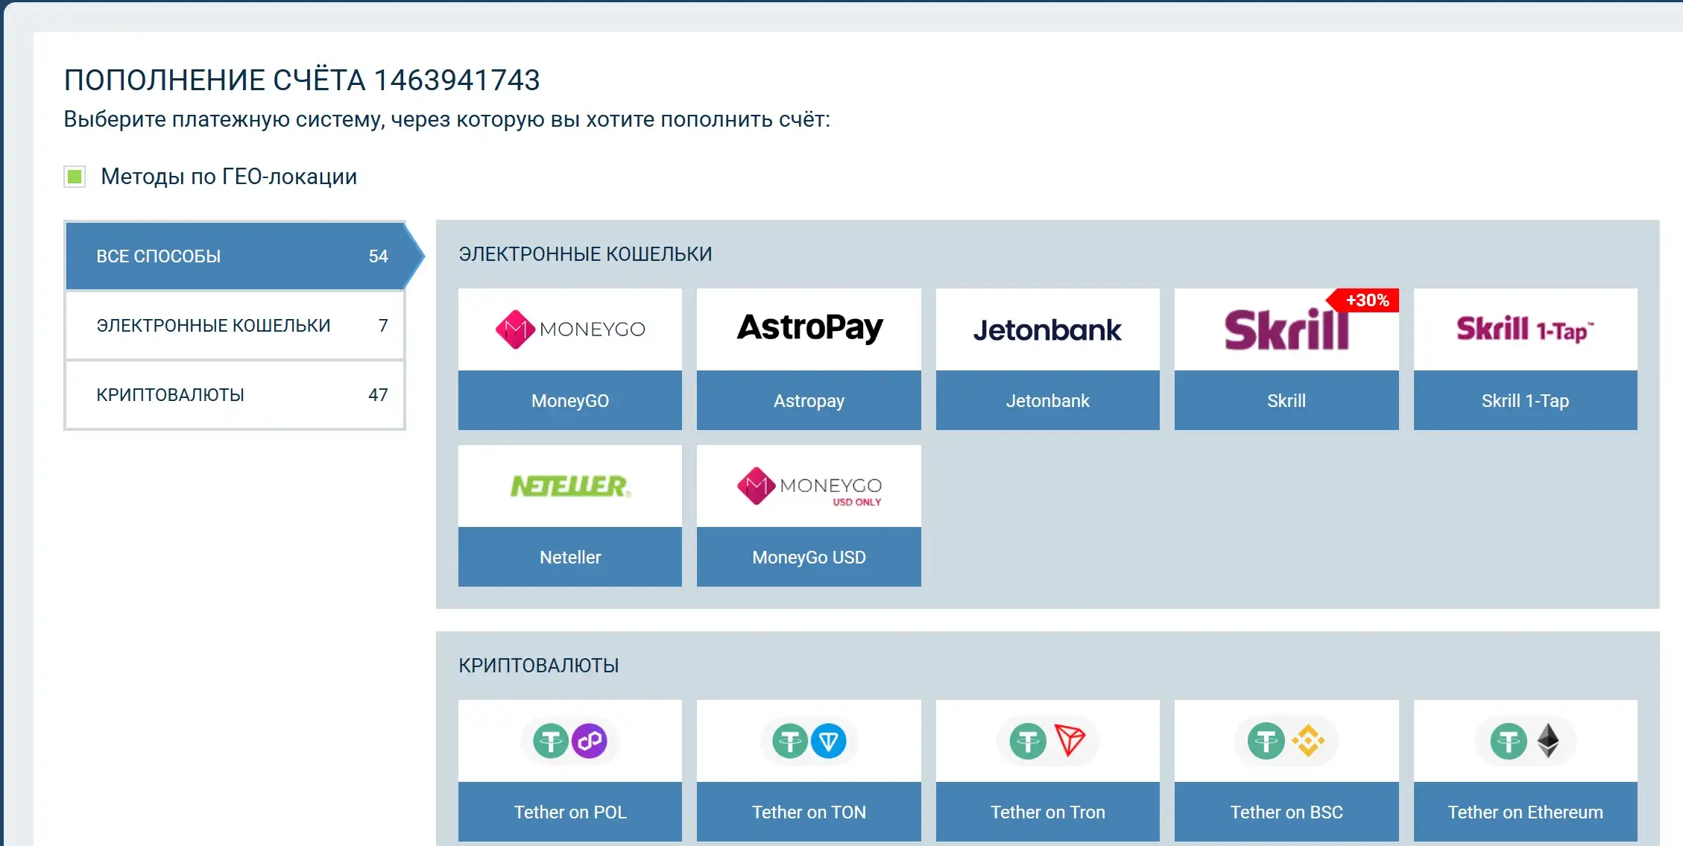
Task: Click the MoneyGO logo tile
Action: coord(570,328)
